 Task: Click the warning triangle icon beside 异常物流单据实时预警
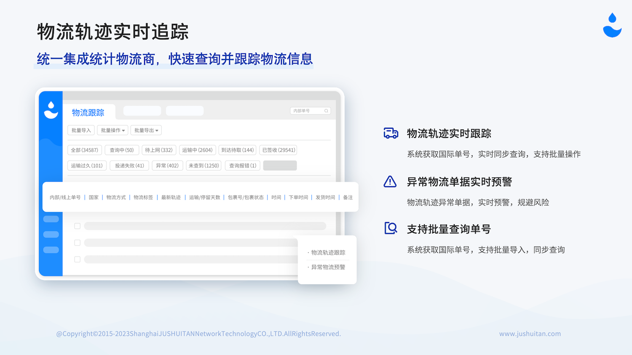point(390,182)
